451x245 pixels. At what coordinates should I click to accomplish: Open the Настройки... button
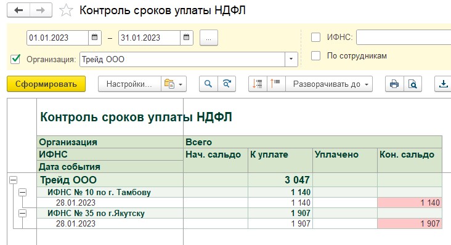coord(129,84)
